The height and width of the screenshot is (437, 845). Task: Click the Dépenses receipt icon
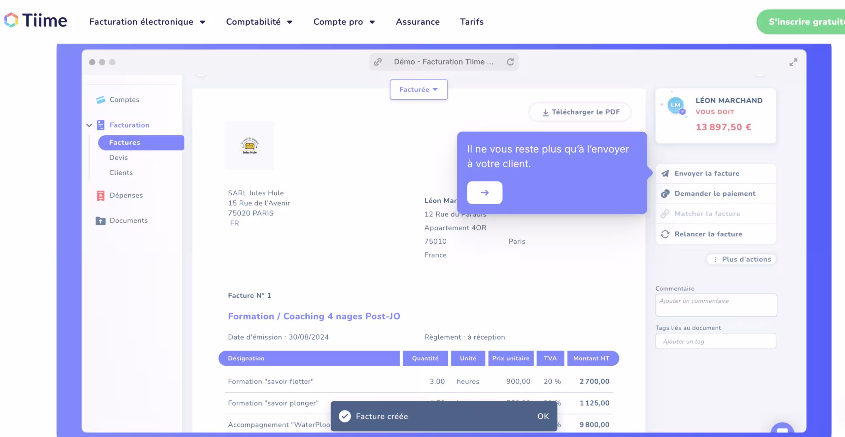coord(101,195)
